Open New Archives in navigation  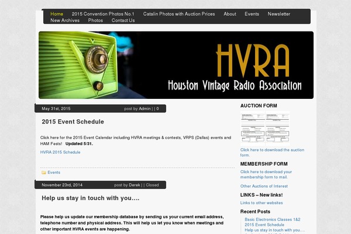(x=65, y=20)
